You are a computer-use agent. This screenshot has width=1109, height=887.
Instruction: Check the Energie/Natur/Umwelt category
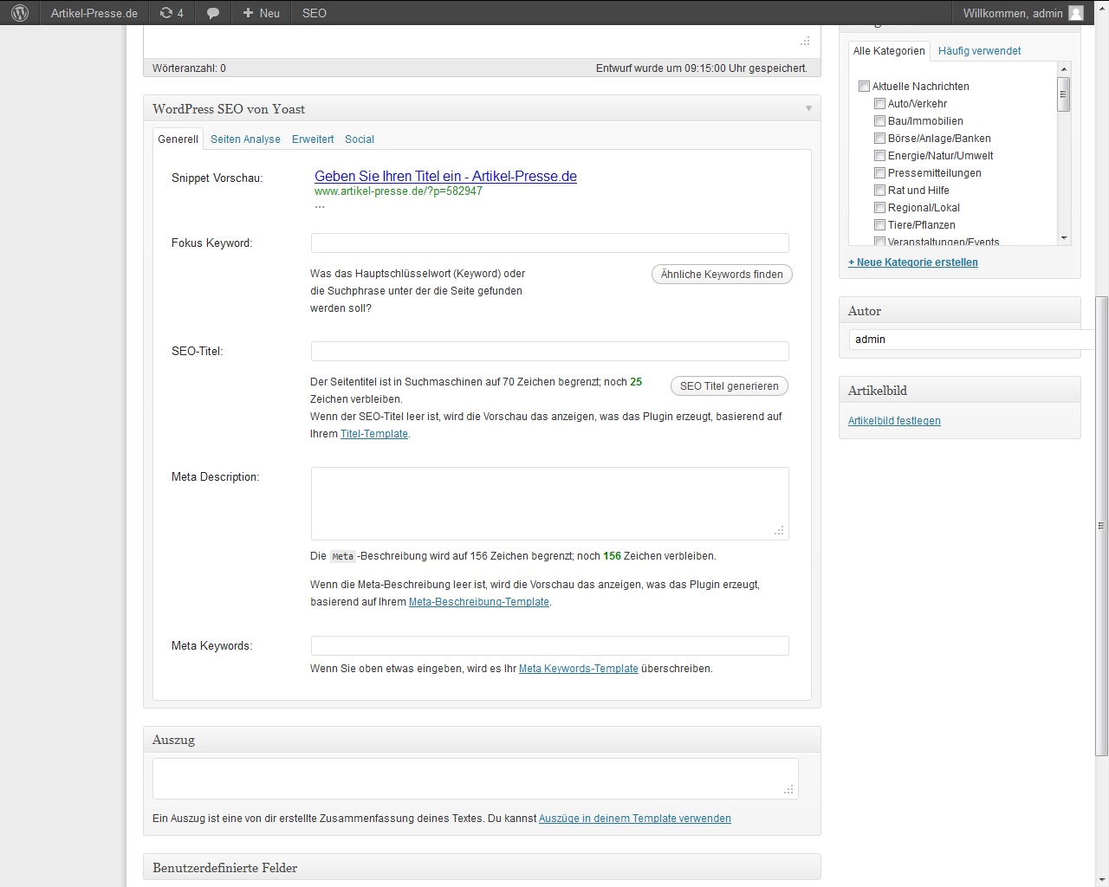tap(879, 155)
